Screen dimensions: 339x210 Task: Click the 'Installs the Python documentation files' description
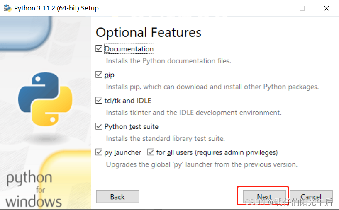[x=168, y=61]
